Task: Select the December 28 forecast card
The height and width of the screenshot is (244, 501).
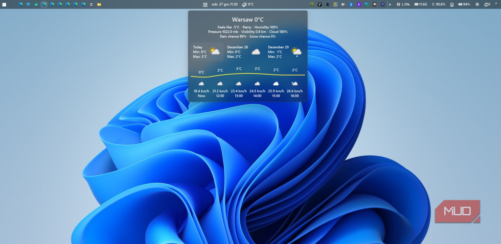Action: (x=245, y=52)
